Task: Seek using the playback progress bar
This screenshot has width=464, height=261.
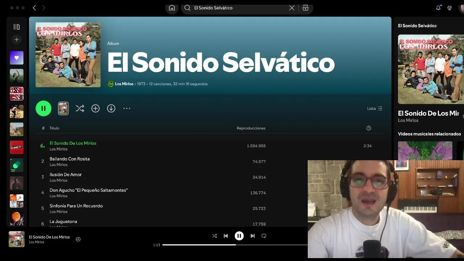Action: [235, 245]
